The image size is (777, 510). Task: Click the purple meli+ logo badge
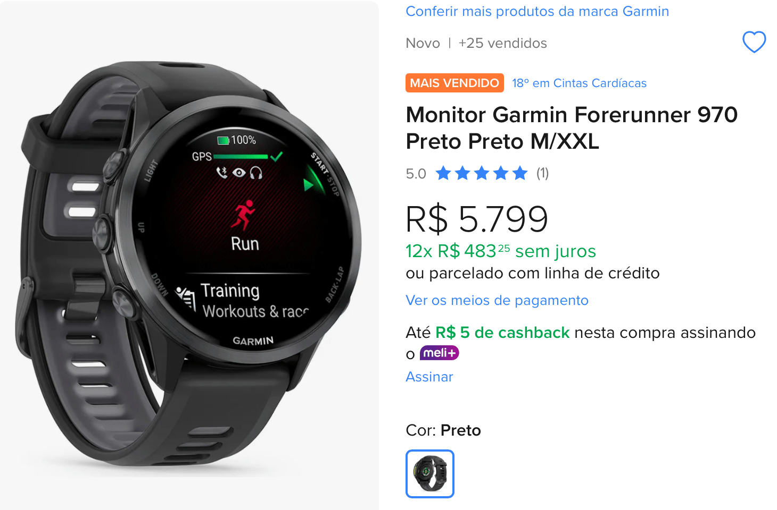point(439,353)
